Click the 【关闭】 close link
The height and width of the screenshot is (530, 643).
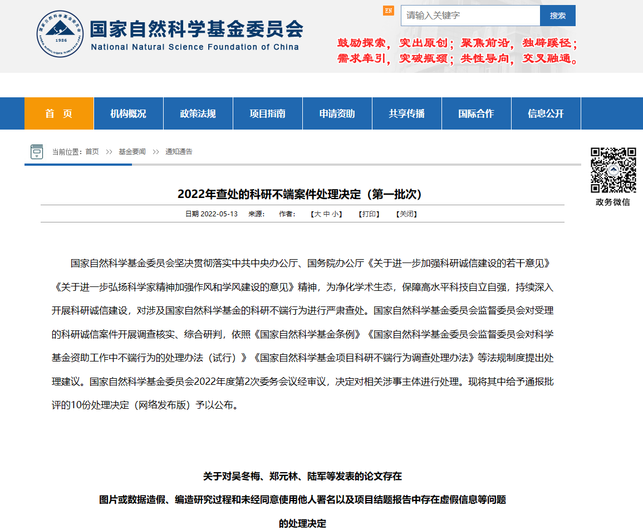tap(406, 214)
